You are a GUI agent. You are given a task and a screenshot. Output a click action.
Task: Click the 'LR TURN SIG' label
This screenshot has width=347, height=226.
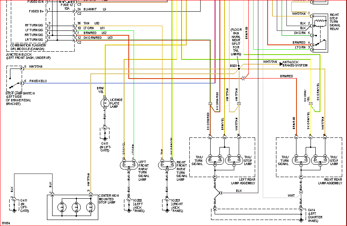[34, 40]
